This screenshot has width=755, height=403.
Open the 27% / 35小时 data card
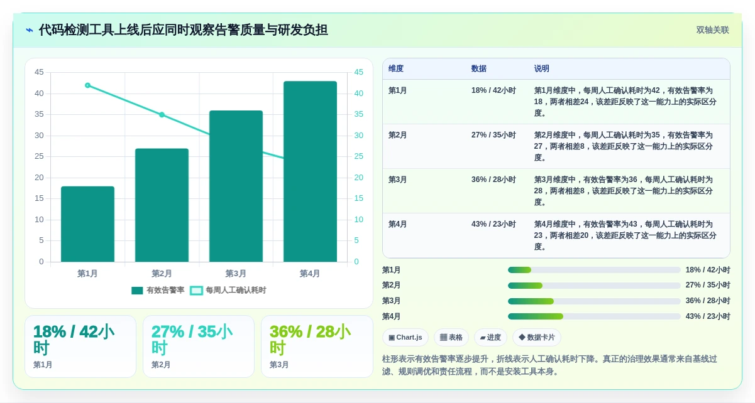199,347
